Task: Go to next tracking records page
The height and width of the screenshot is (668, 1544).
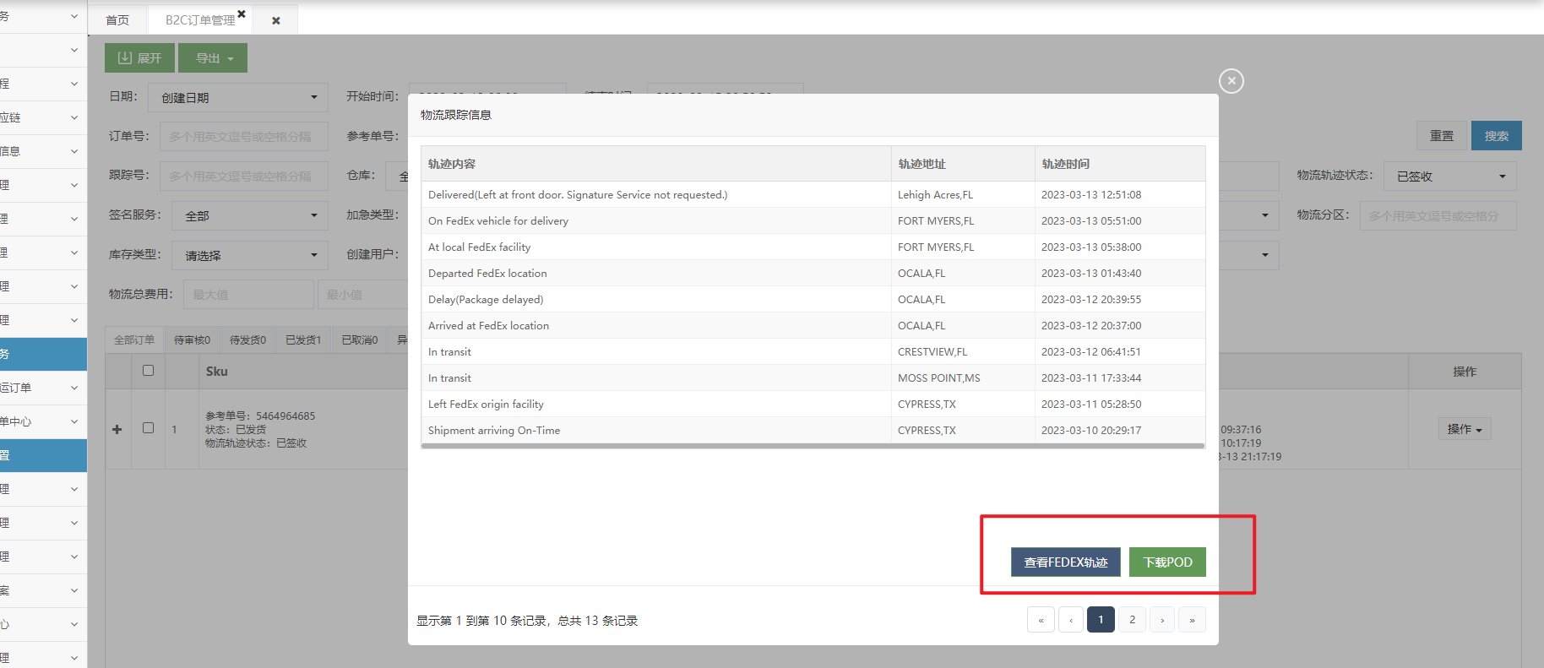Action: point(1162,620)
